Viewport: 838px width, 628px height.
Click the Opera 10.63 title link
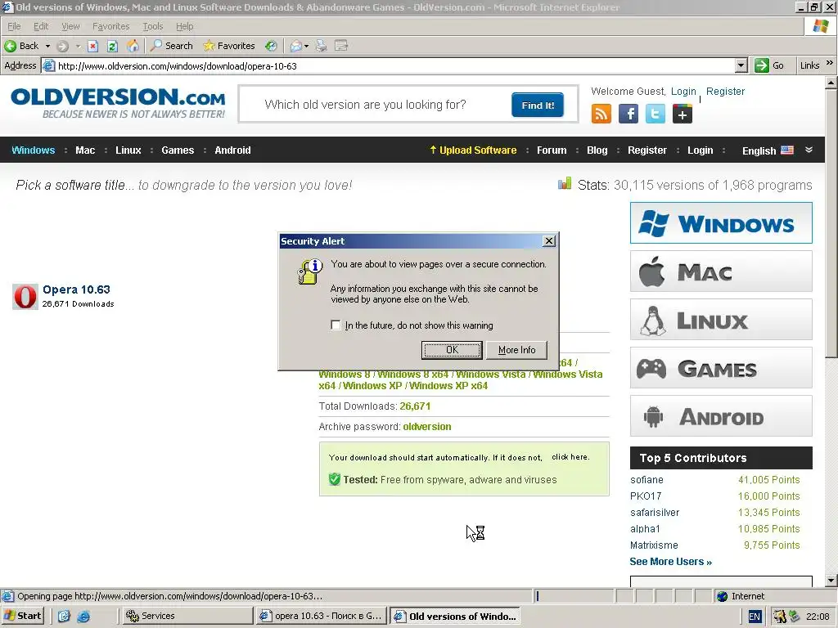click(x=76, y=289)
